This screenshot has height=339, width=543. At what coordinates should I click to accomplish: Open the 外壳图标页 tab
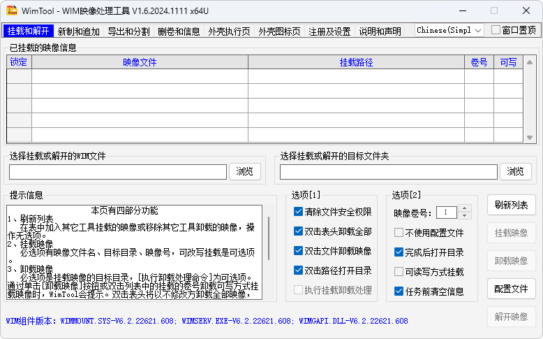coord(279,31)
